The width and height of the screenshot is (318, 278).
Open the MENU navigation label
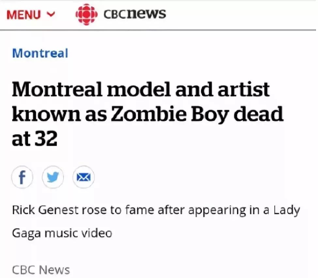pyautogui.click(x=24, y=15)
